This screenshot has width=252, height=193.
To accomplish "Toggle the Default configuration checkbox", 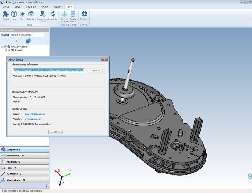I will (9, 50).
